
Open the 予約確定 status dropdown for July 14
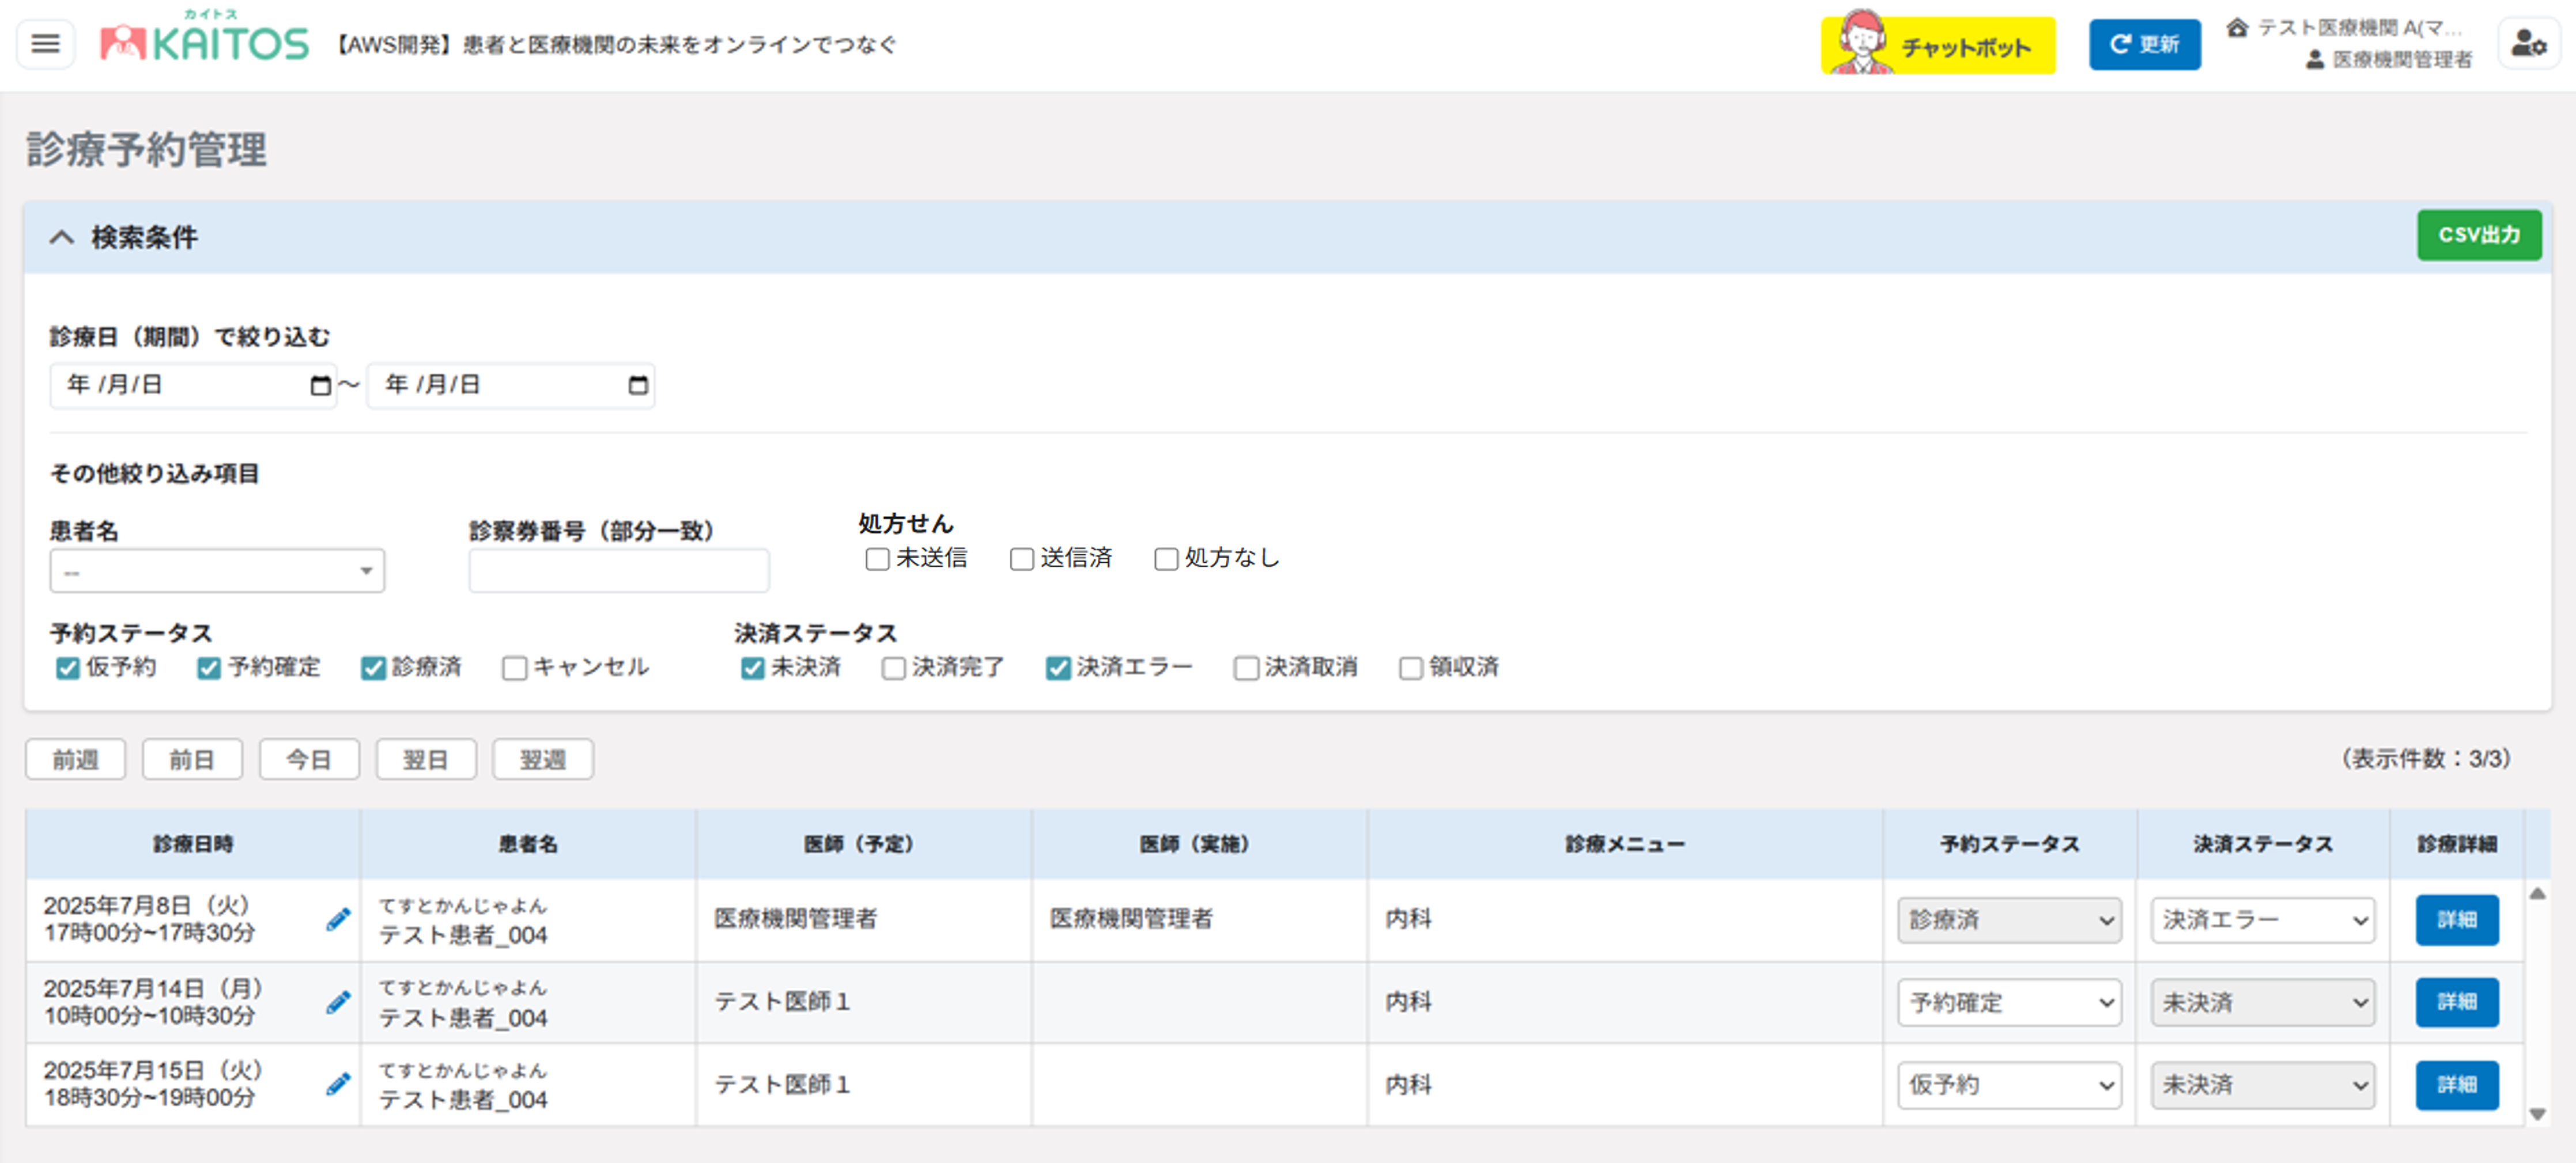coord(2009,1002)
